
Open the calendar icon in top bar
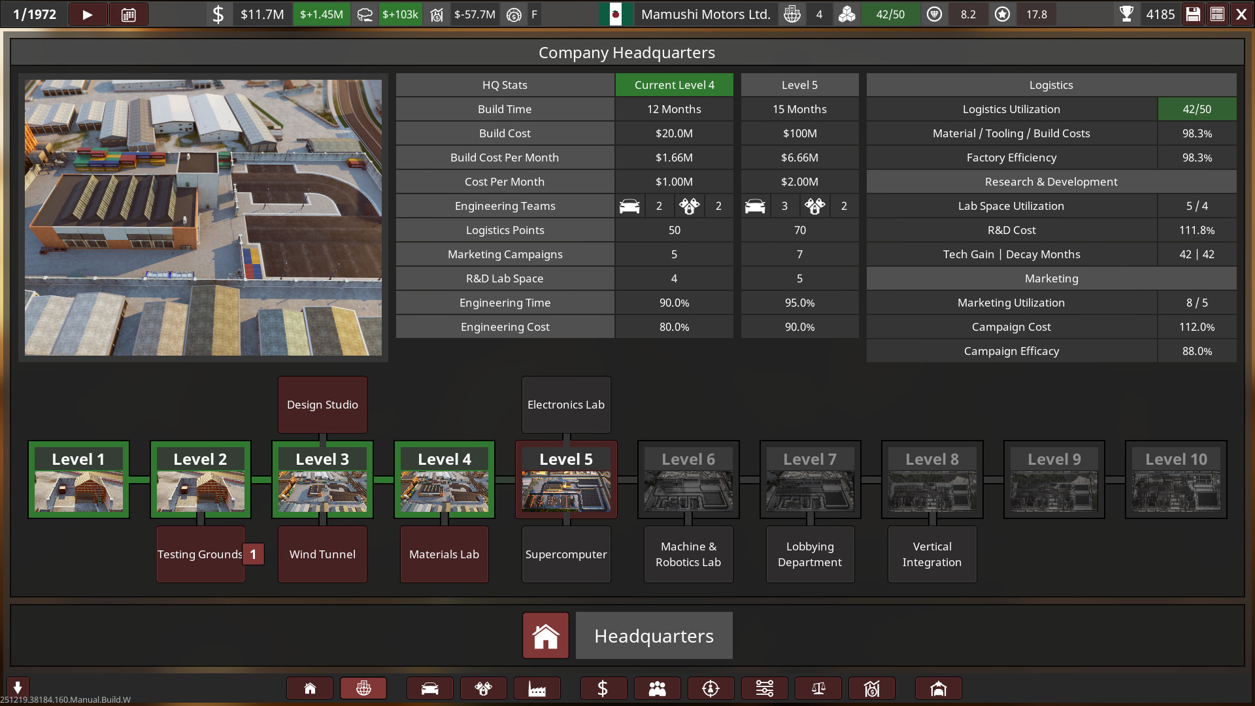tap(129, 14)
